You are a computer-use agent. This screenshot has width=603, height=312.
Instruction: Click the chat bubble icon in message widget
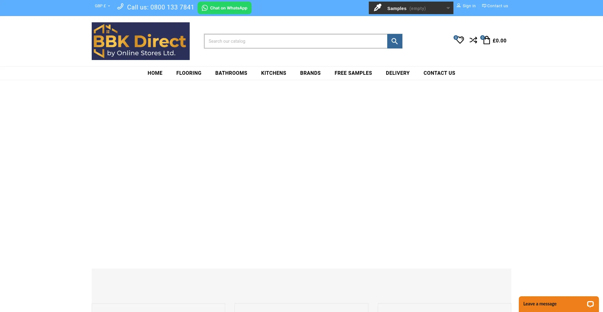tap(590, 304)
